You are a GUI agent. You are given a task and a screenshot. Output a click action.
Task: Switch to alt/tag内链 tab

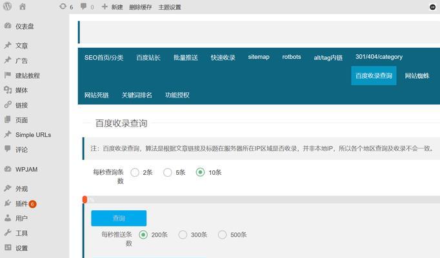pos(328,57)
